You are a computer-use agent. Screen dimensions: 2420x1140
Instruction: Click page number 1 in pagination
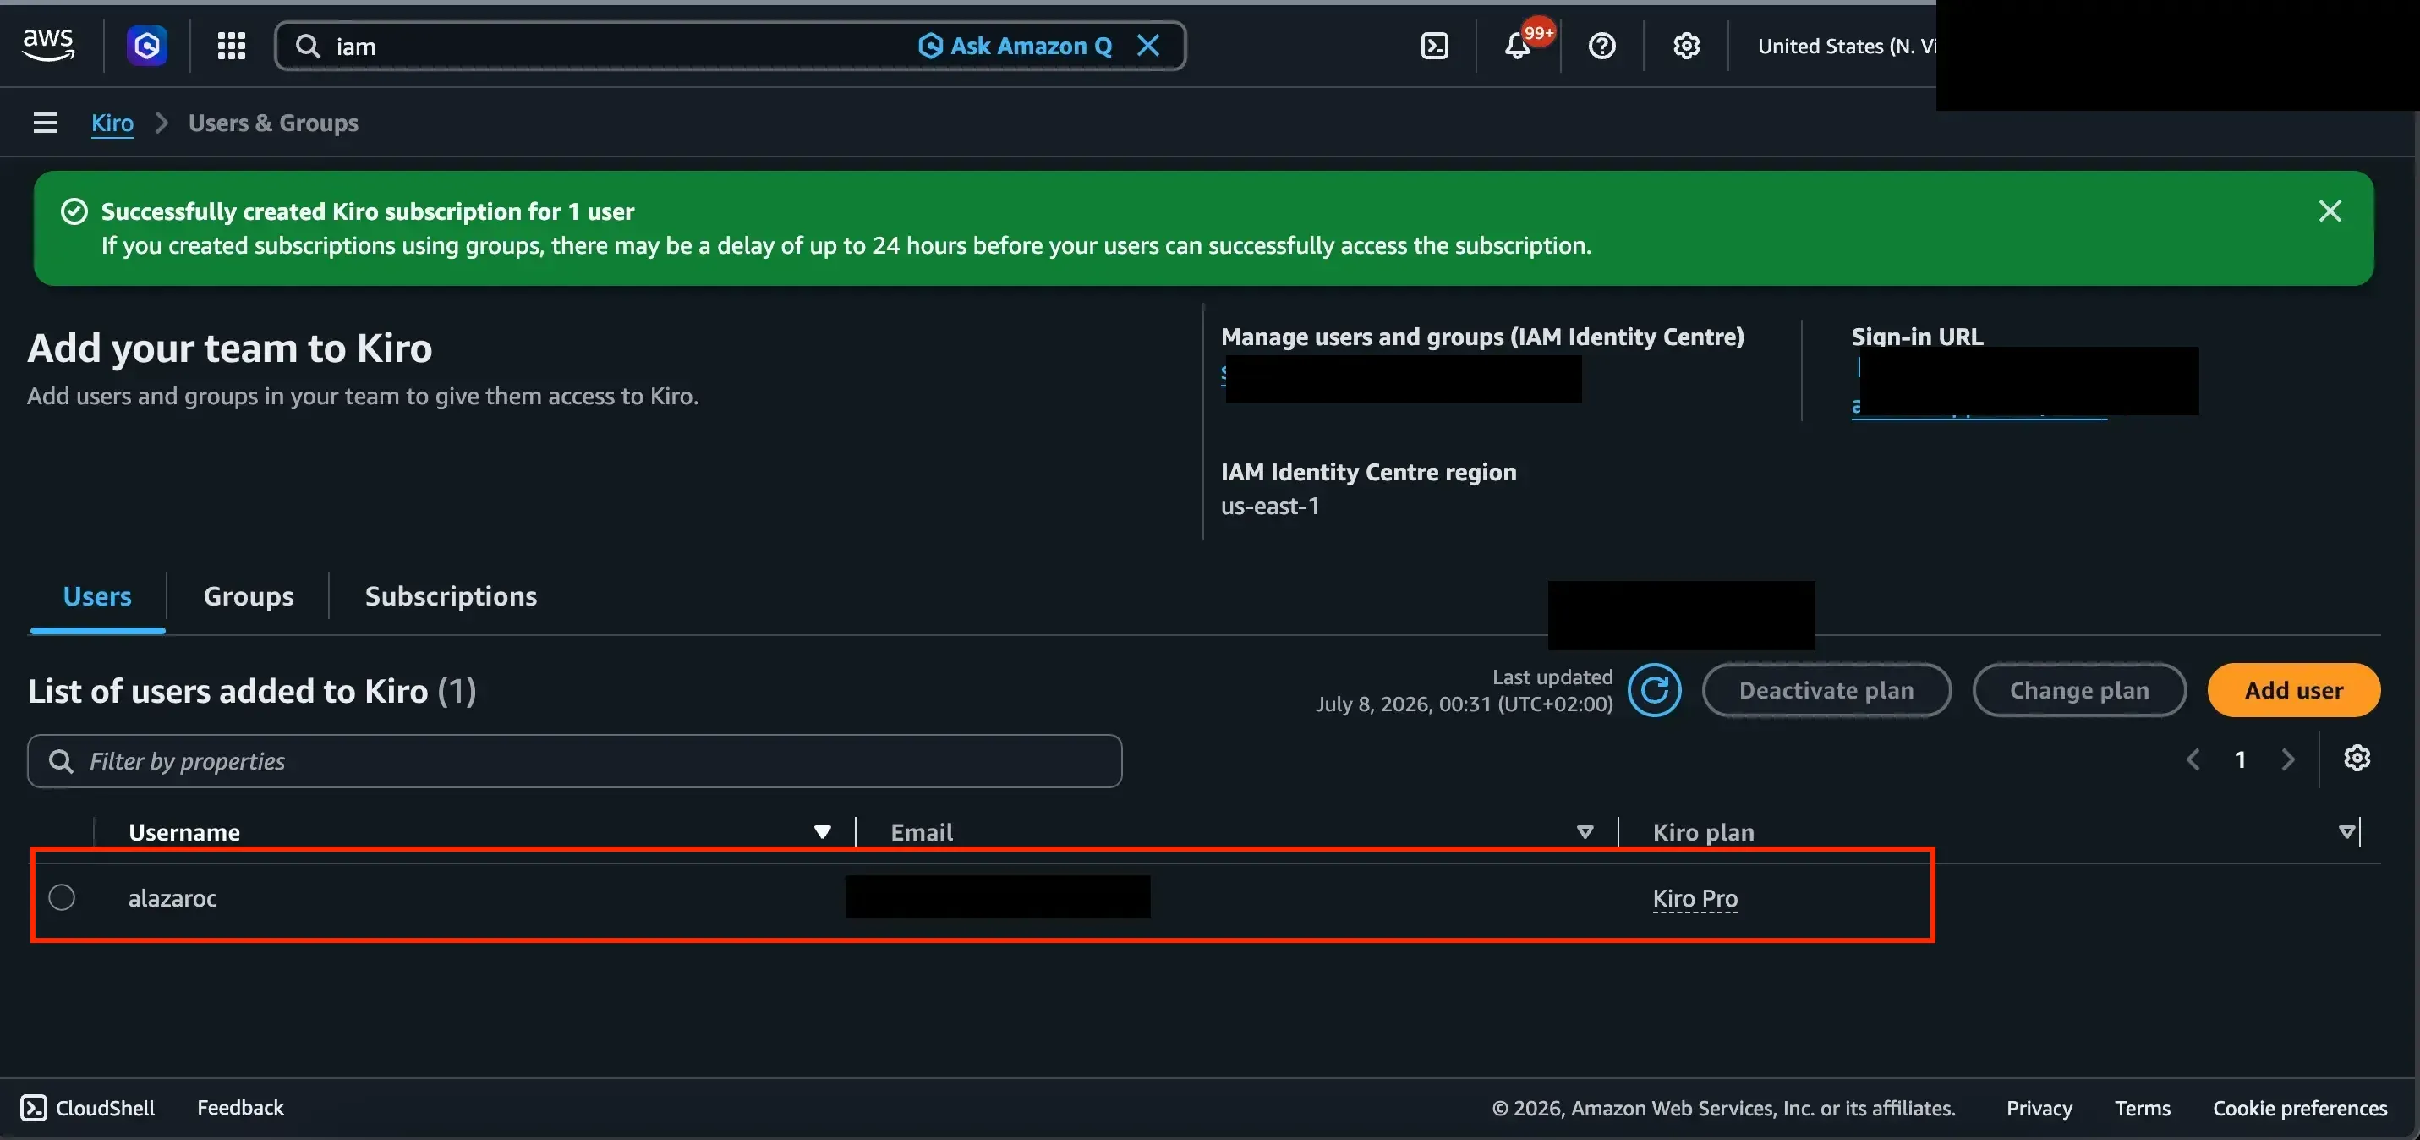[2240, 759]
